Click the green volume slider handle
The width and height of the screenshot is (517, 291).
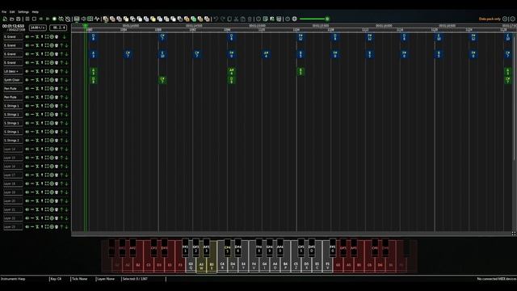tap(327, 19)
